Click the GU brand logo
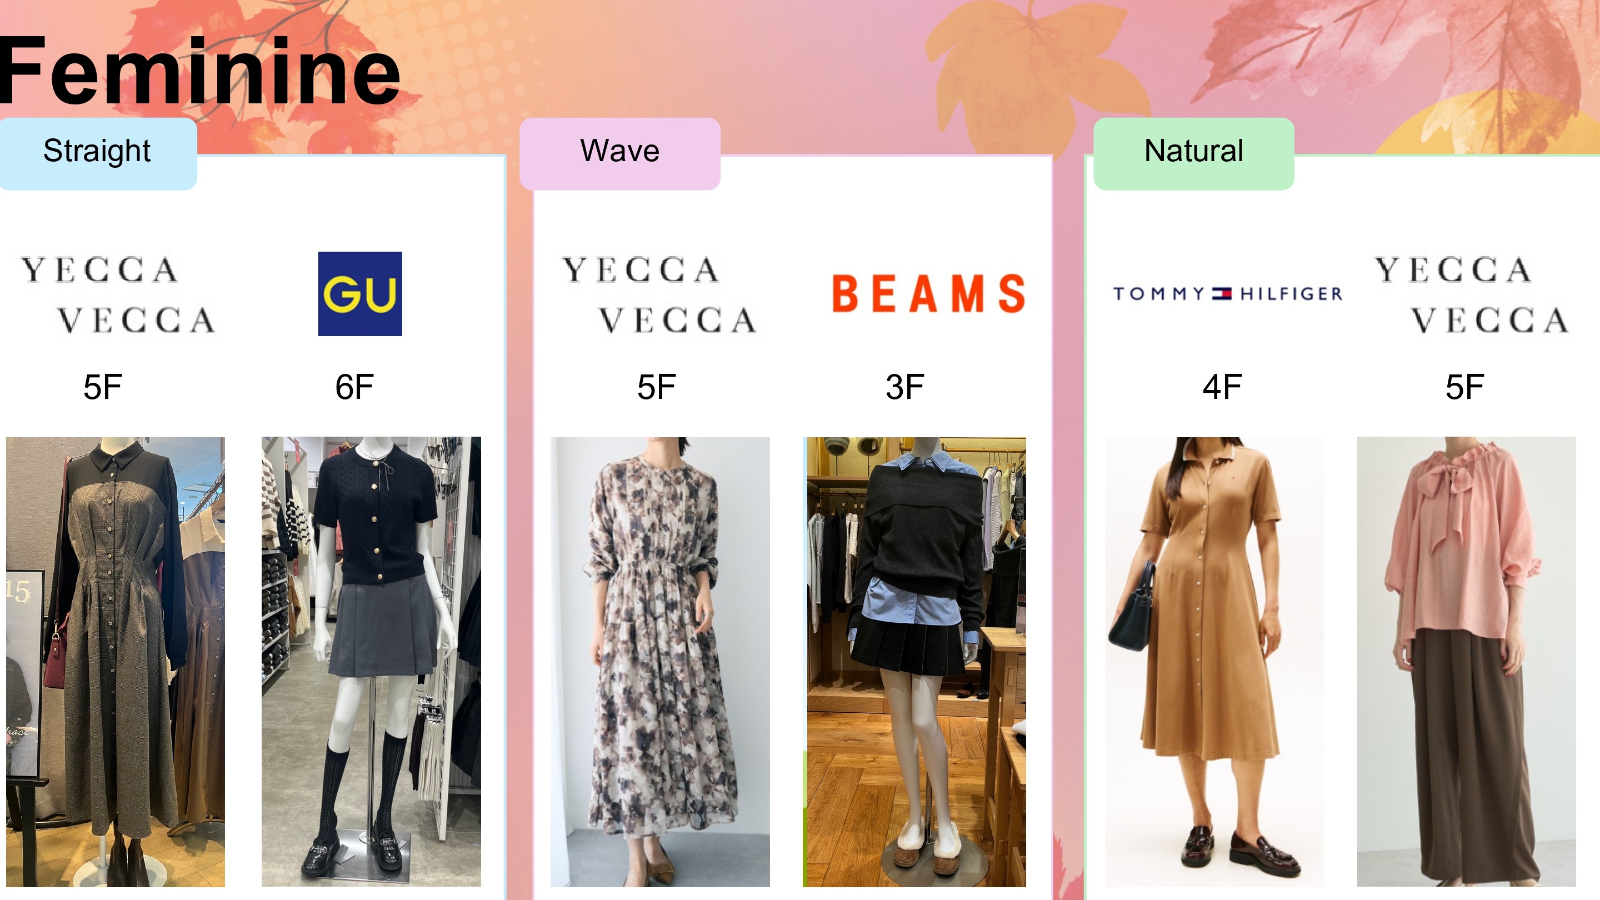 (359, 294)
